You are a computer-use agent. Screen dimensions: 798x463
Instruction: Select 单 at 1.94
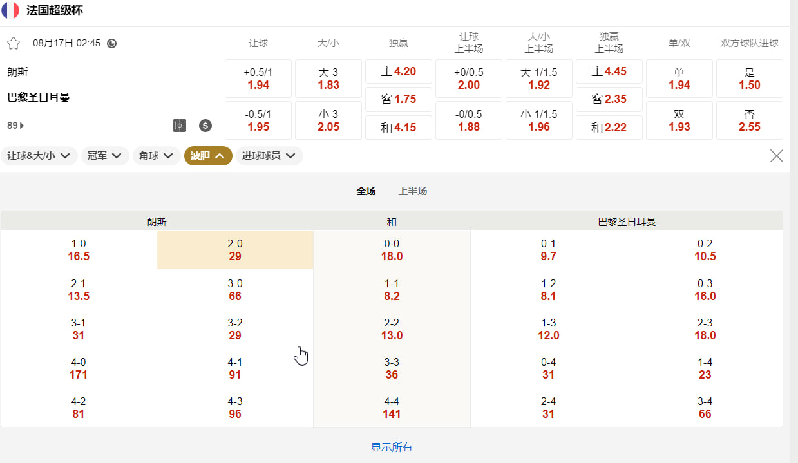(x=679, y=79)
